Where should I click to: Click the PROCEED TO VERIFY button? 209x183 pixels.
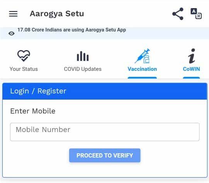(105, 156)
